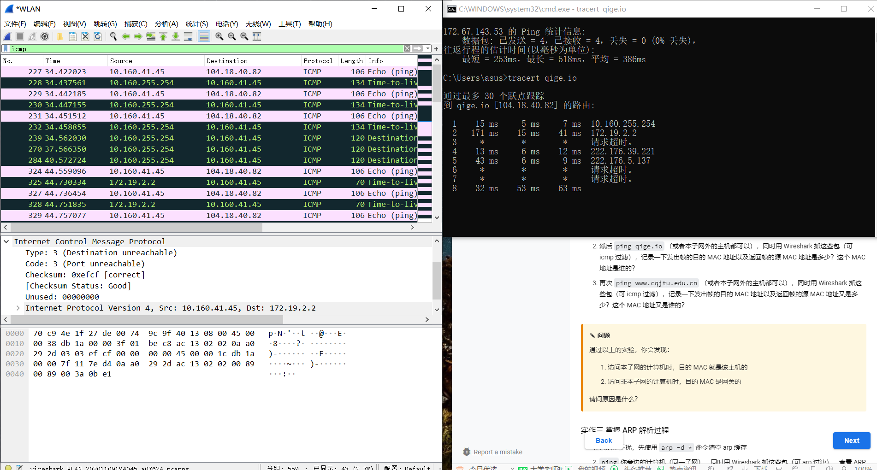This screenshot has width=877, height=470.
Task: Sort packet list by Destination column
Action: tap(252, 61)
